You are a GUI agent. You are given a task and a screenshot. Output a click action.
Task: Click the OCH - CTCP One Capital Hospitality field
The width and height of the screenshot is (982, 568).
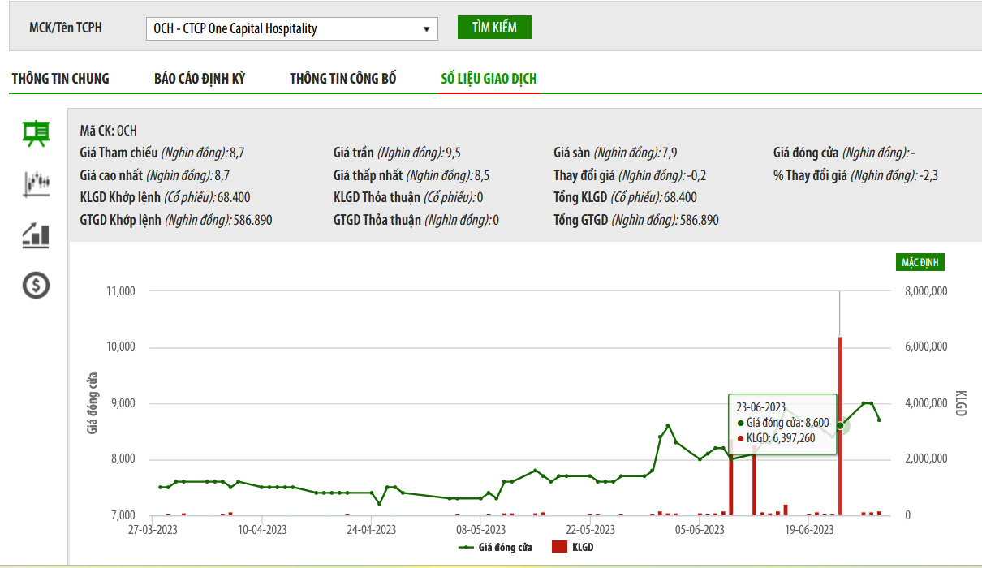pyautogui.click(x=284, y=29)
